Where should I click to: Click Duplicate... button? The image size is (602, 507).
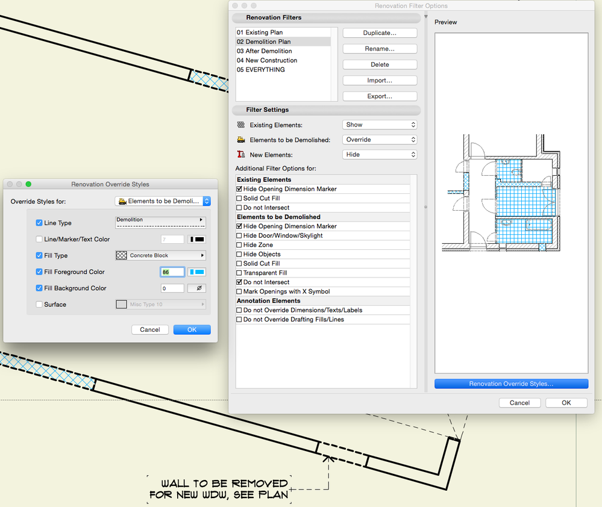(x=380, y=33)
